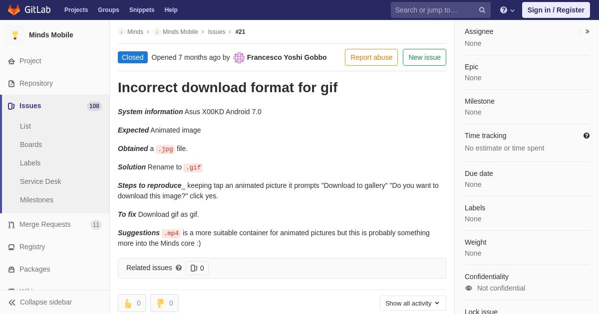
Task: Click the Repository sidebar label
Action: coord(36,83)
